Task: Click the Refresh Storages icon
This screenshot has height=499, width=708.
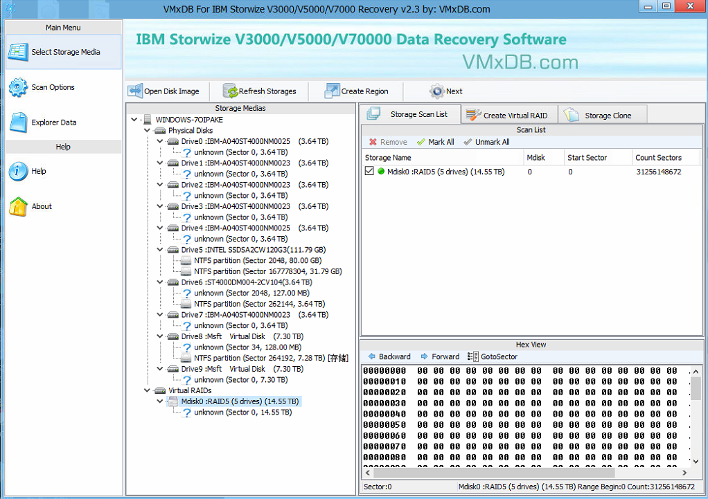Action: 230,91
